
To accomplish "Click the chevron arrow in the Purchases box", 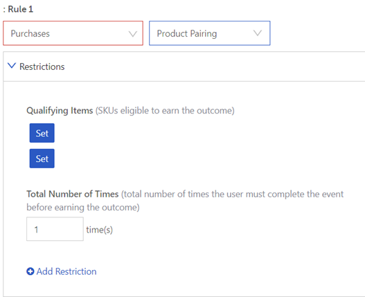I will (x=133, y=34).
